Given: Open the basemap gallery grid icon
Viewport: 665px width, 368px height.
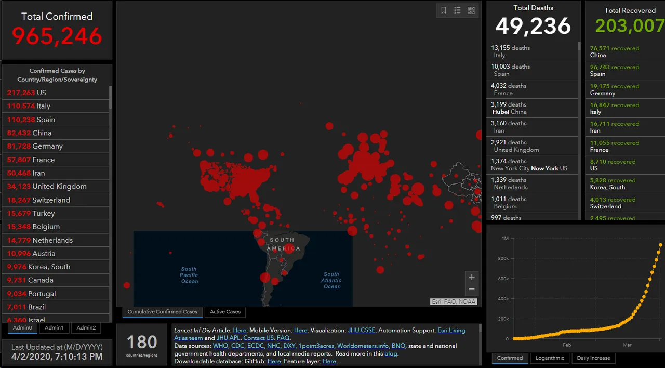Looking at the screenshot, I should 471,10.
